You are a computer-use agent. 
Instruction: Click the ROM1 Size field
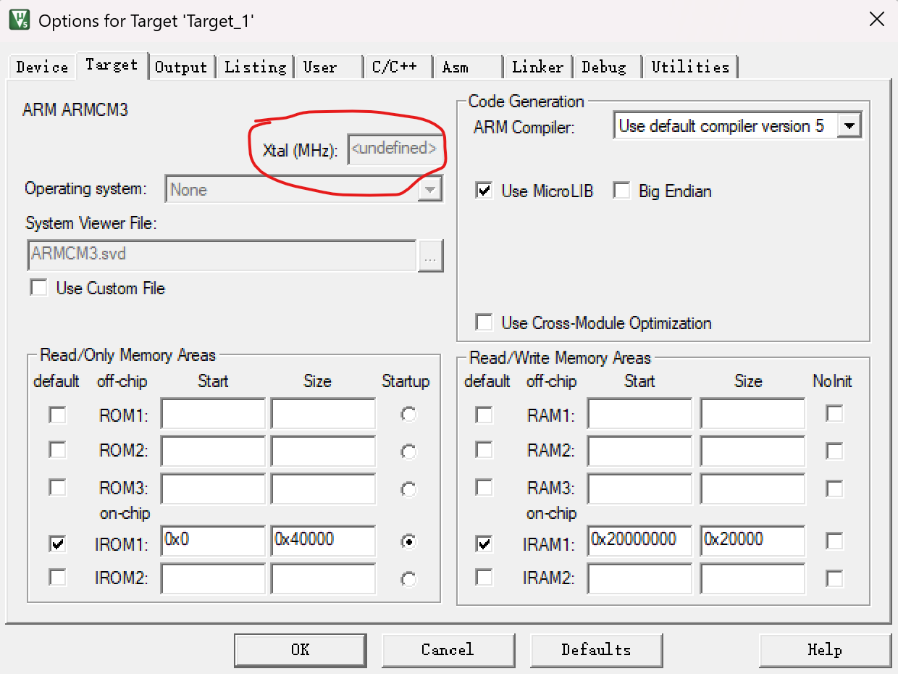(x=323, y=415)
